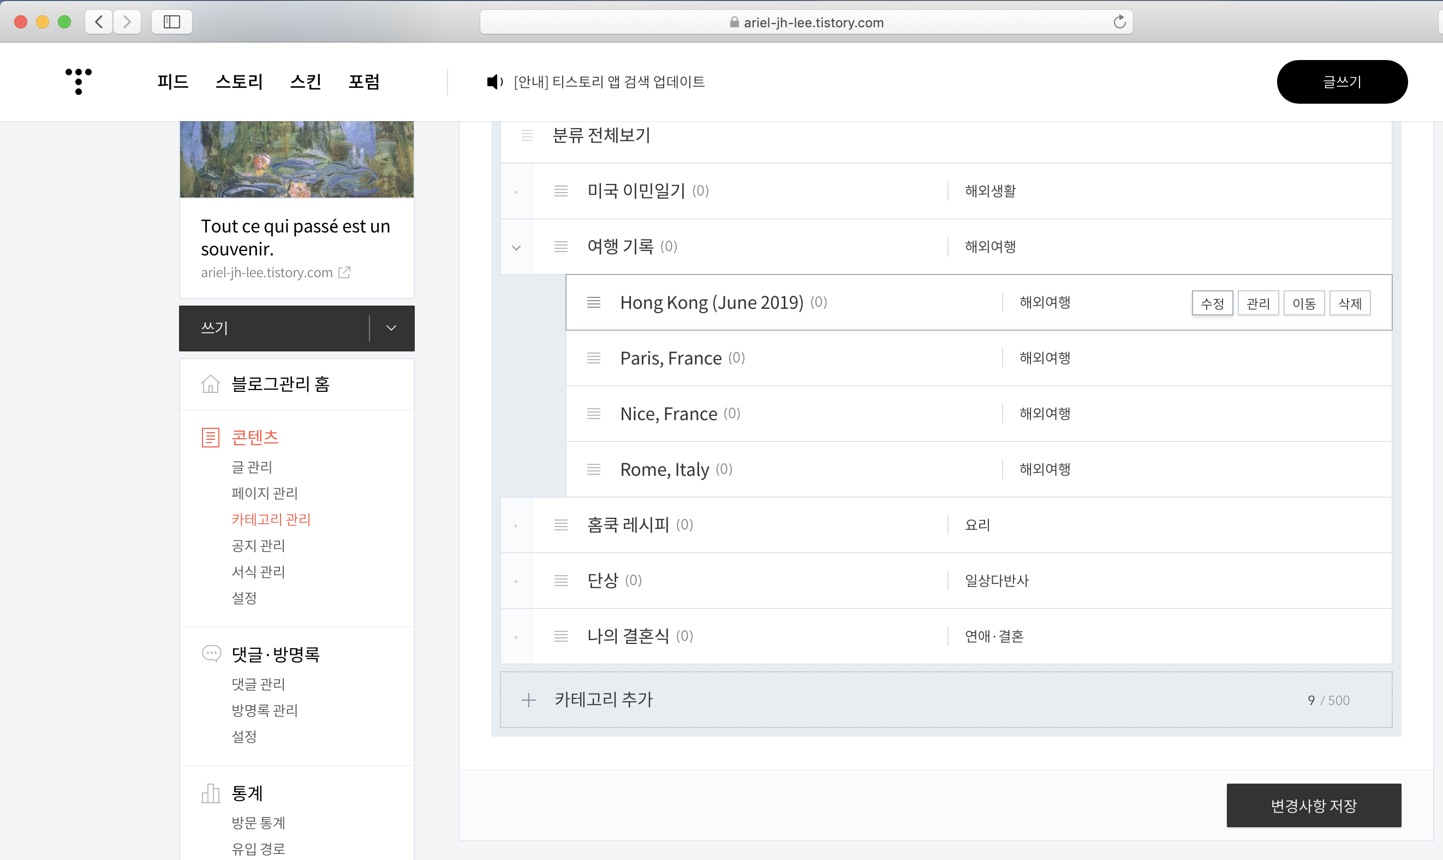Select 카테고리 관리 in sidebar
The height and width of the screenshot is (860, 1443).
271,519
